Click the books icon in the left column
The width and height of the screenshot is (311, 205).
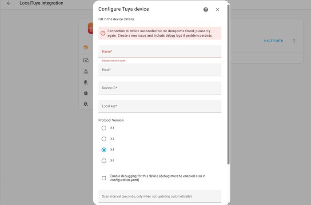pyautogui.click(x=86, y=82)
